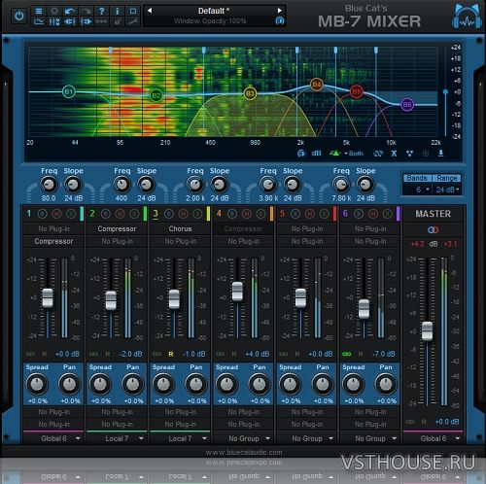
Task: Click the R button on band 1
Action: [x=45, y=354]
